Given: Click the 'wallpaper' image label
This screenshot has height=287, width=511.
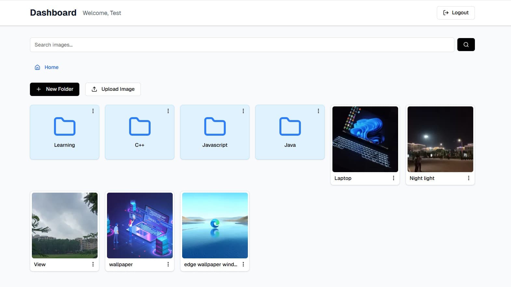Looking at the screenshot, I should coord(121,265).
